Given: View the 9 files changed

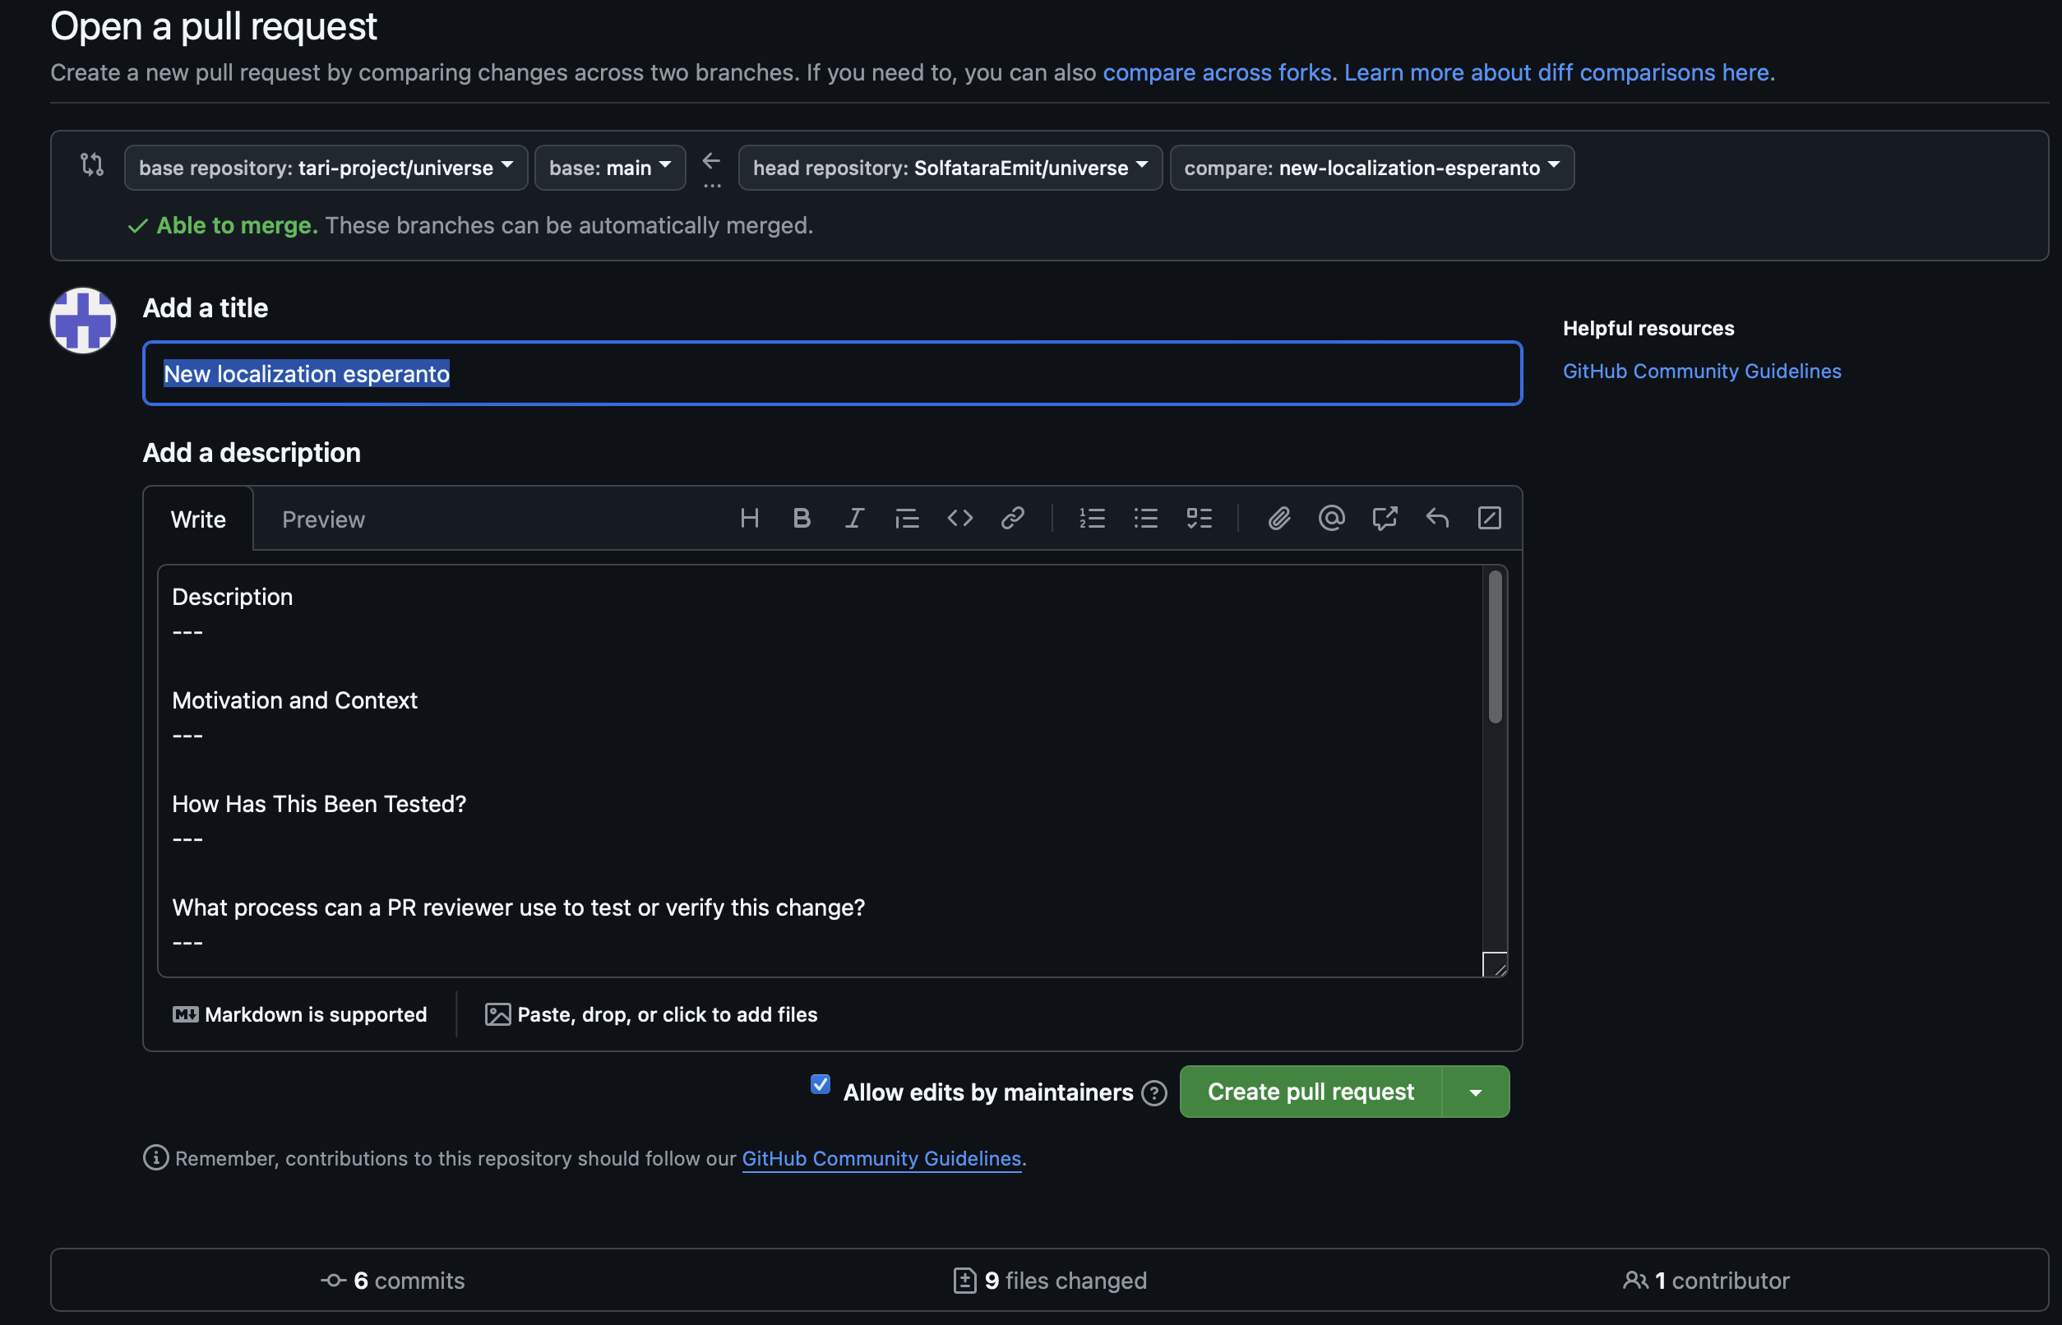Looking at the screenshot, I should point(1050,1281).
